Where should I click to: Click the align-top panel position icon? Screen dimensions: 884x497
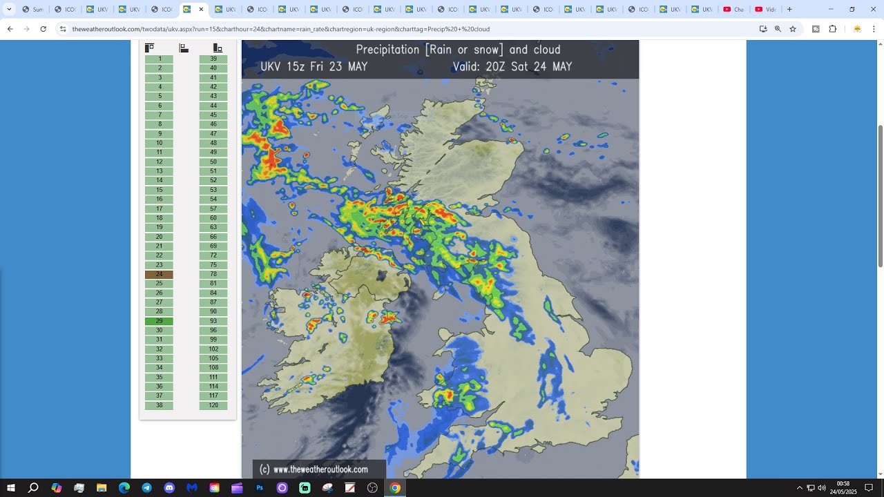point(149,48)
